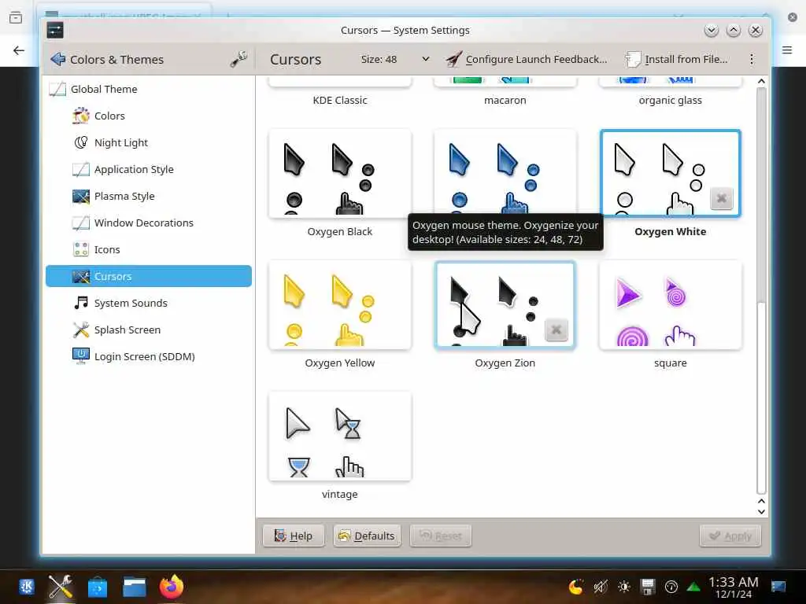Open hamburger menu in background browser window
The height and width of the screenshot is (604, 806).
787,50
